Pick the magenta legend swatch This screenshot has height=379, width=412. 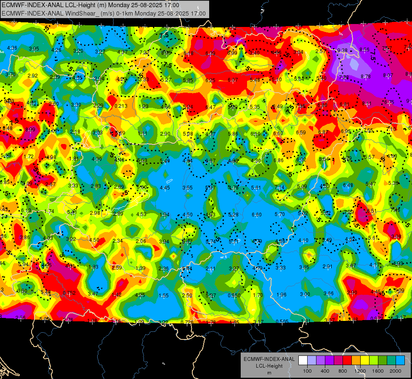pyautogui.click(x=338, y=360)
